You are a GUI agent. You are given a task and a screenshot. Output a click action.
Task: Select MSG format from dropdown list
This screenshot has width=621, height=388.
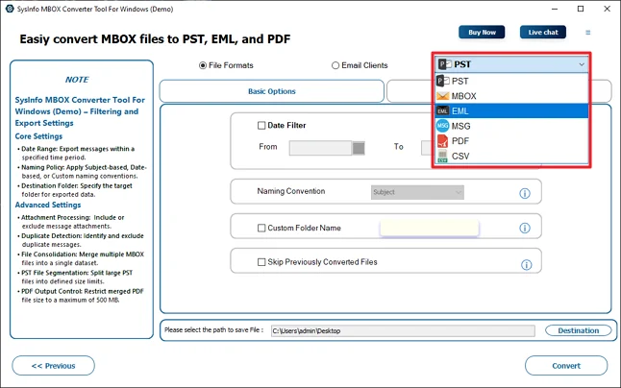pyautogui.click(x=511, y=126)
